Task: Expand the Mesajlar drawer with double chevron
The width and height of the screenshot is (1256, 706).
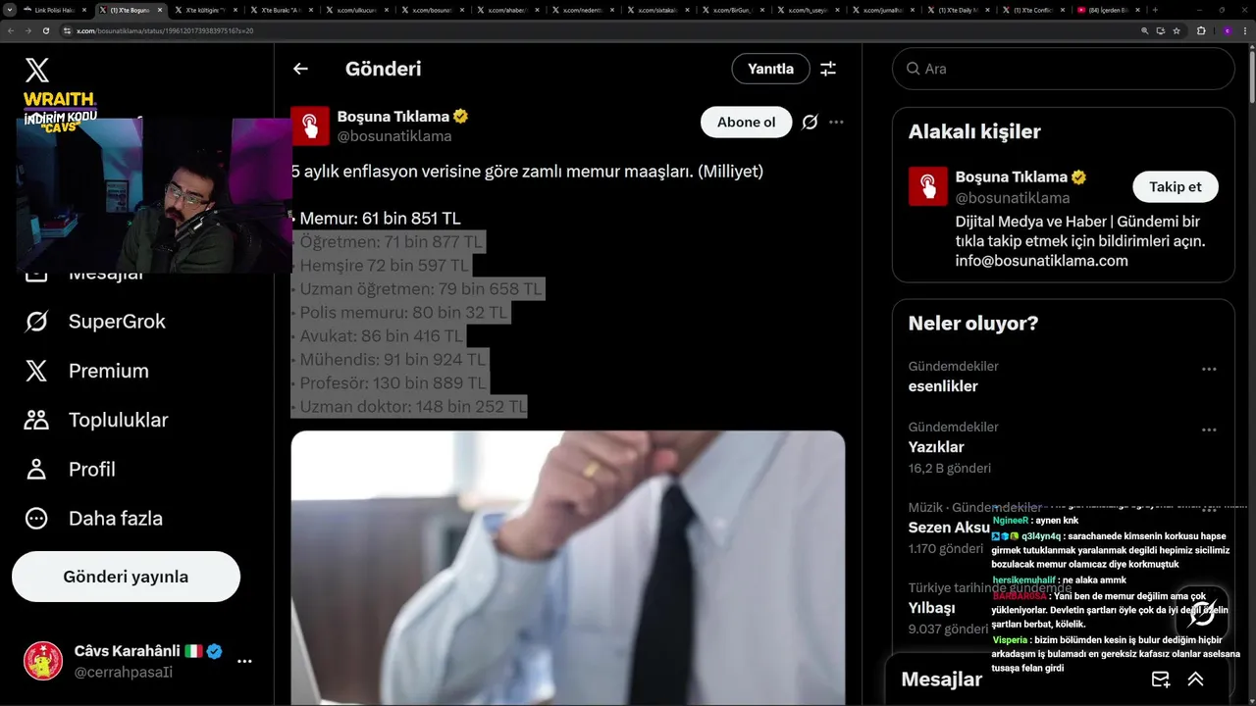Action: 1195,680
